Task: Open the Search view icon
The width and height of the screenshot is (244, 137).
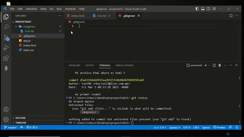Action: click(x=6, y=27)
